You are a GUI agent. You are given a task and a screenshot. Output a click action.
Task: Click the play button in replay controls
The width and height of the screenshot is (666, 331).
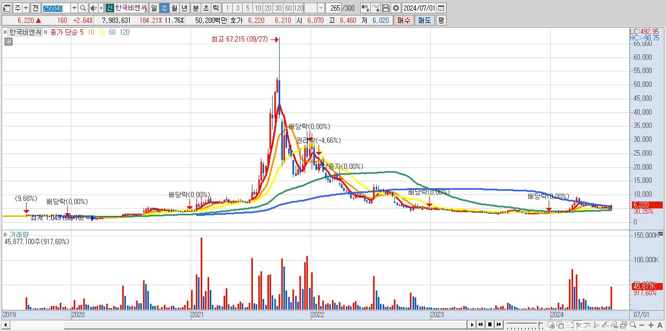pos(472,325)
